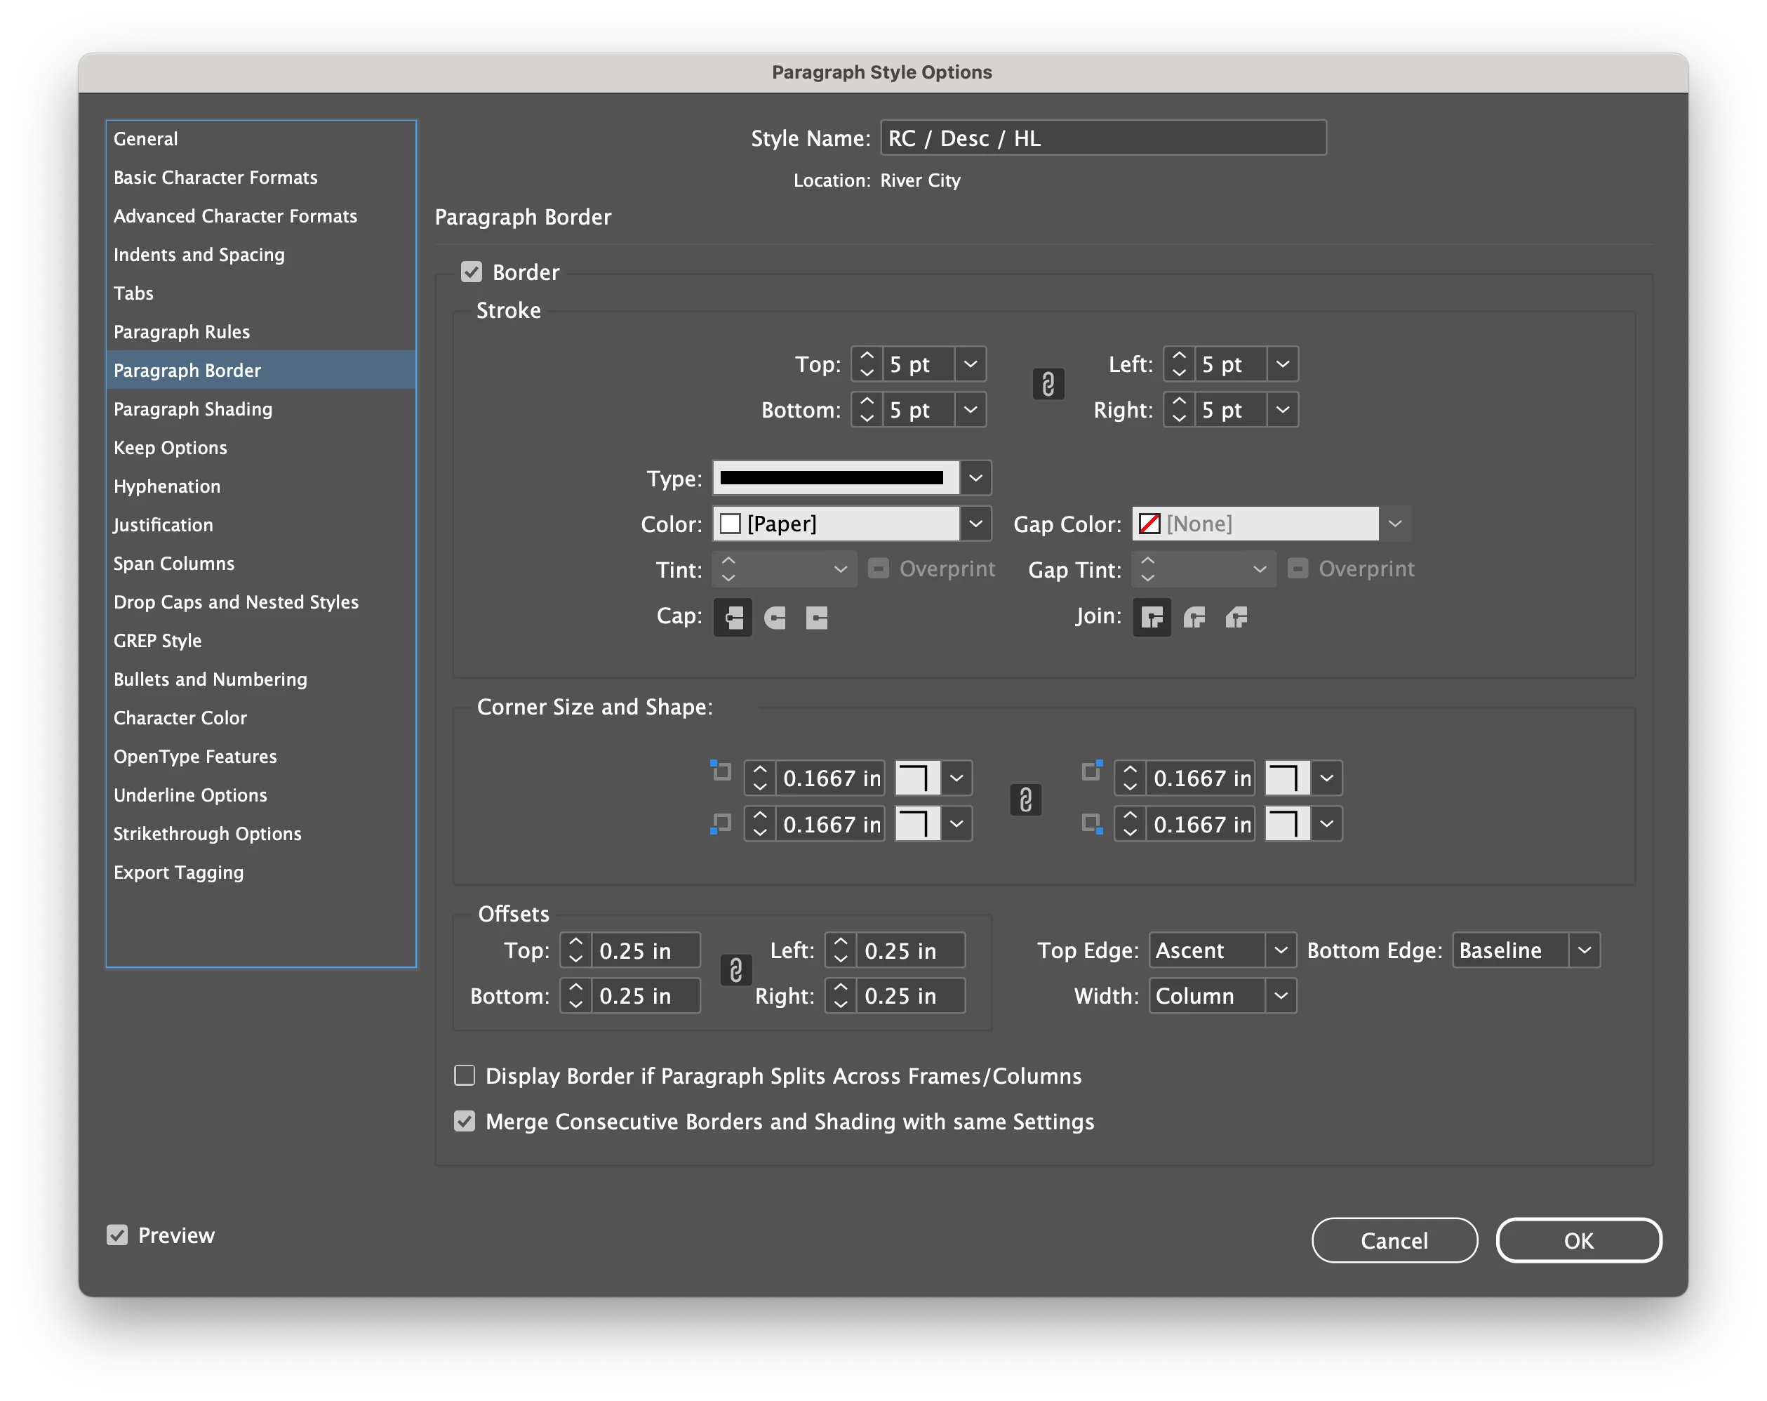Screen dimensions: 1767x1401
Task: Click the OK button
Action: (x=1578, y=1240)
